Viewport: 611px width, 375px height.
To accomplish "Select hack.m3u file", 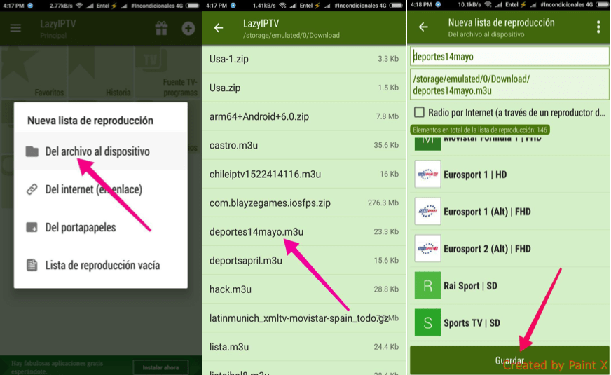I will (x=304, y=289).
